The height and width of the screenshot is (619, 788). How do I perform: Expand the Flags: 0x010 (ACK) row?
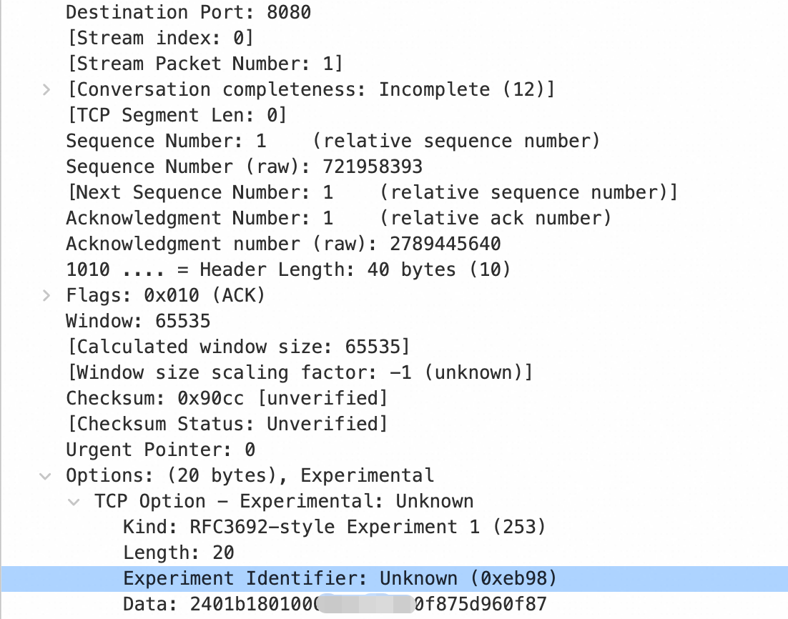coord(46,296)
